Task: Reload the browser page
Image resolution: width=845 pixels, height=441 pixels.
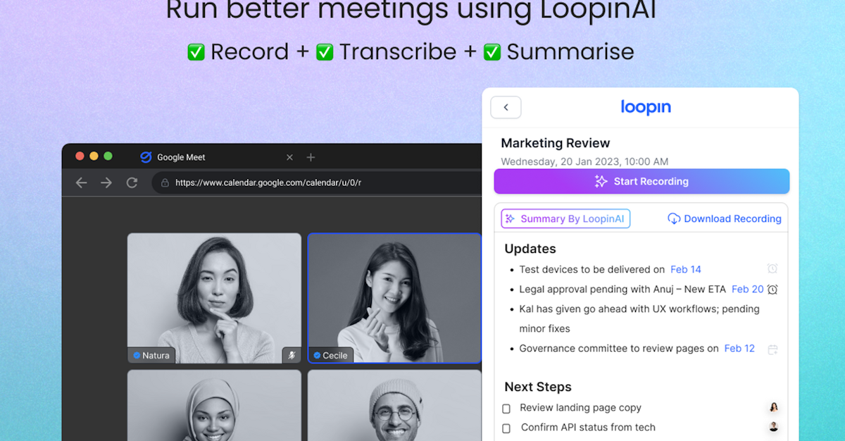Action: pos(132,182)
